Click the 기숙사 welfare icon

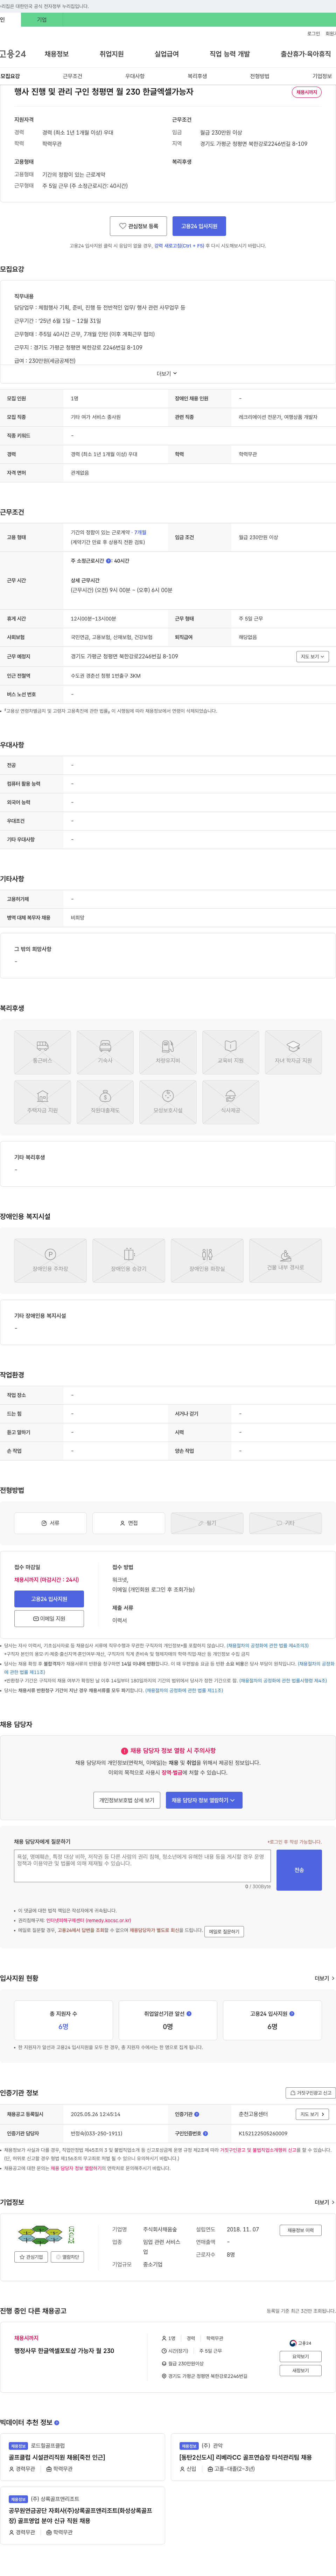106,1052
